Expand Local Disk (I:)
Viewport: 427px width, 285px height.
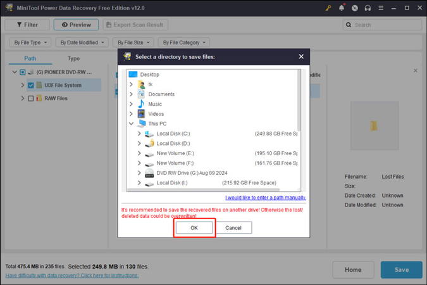139,182
